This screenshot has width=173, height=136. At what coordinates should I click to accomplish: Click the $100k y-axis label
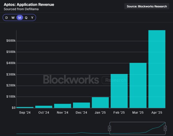coord(11,97)
